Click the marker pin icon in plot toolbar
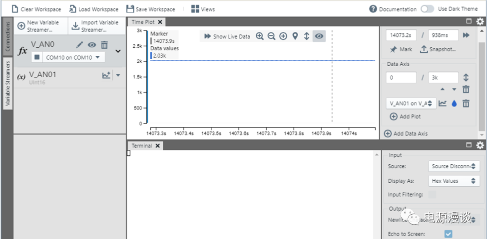 pos(295,36)
